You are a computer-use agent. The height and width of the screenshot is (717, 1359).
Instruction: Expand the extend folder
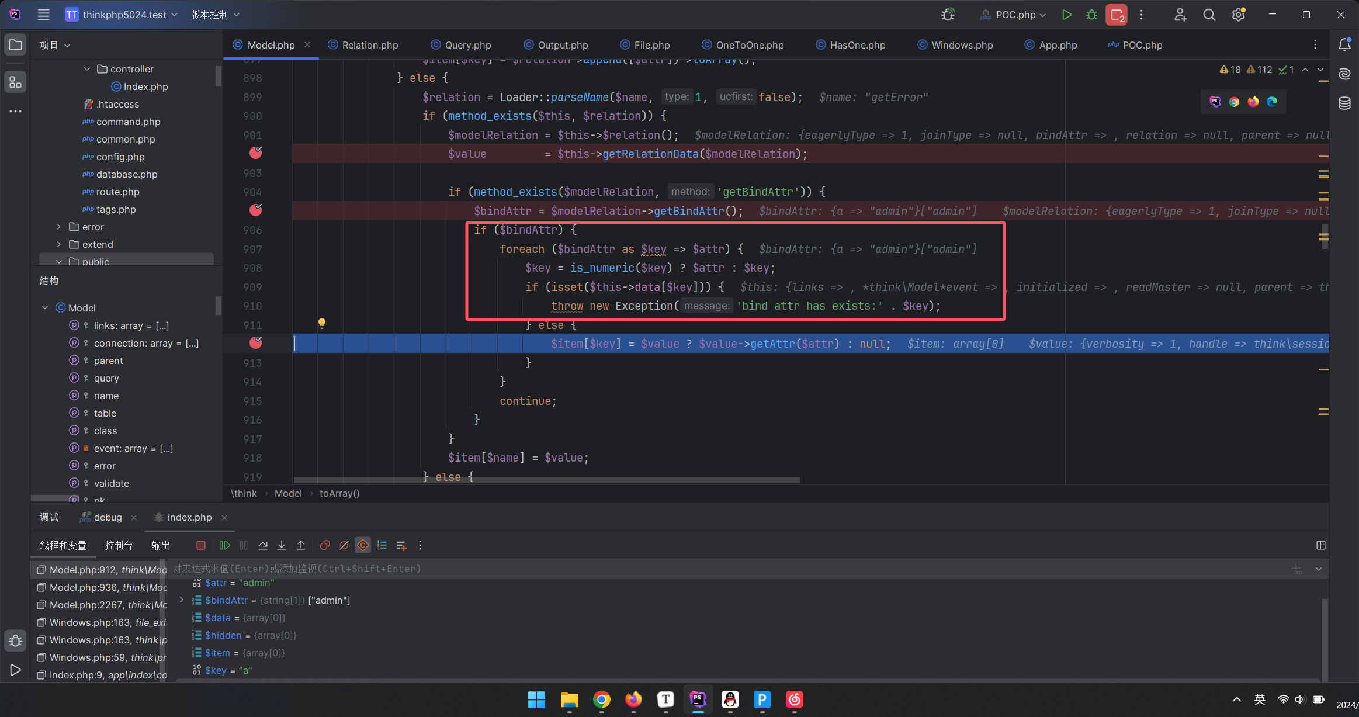[x=58, y=244]
